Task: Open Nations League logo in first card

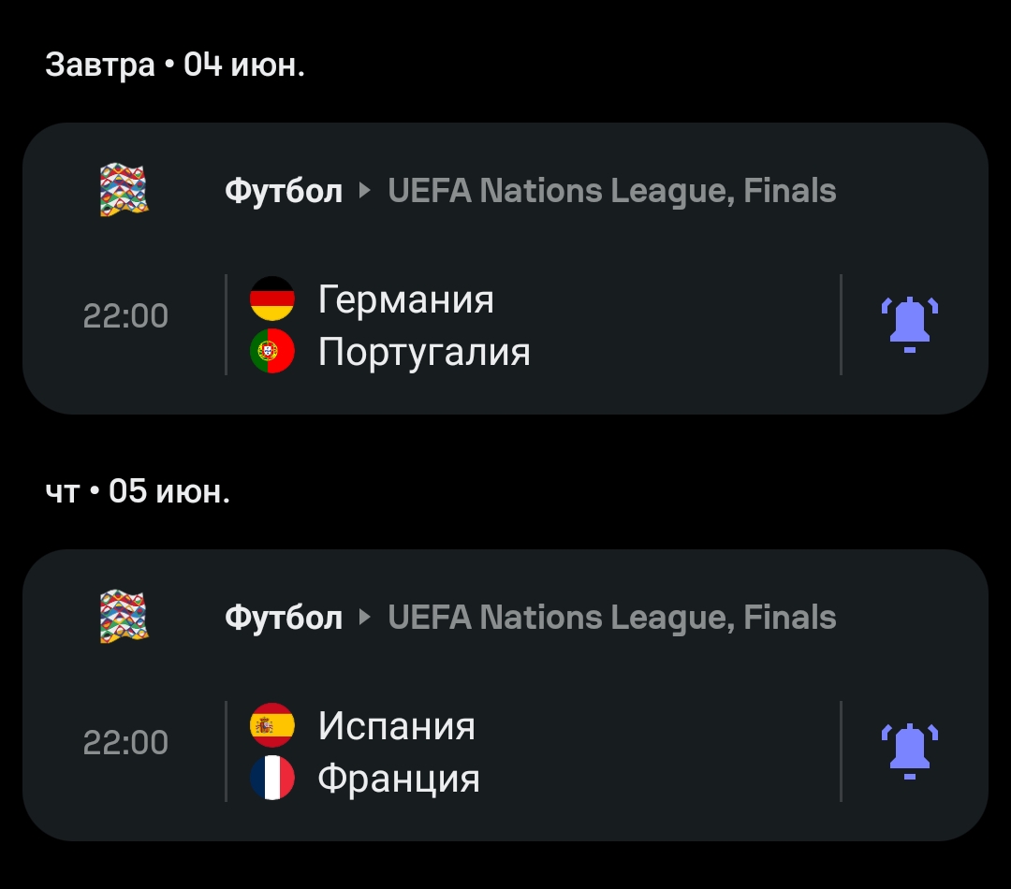Action: point(125,190)
